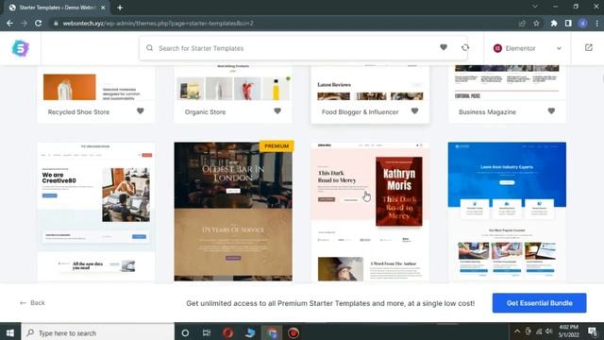The height and width of the screenshot is (340, 604).
Task: Click the Starter Templates logo icon
Action: click(x=21, y=48)
